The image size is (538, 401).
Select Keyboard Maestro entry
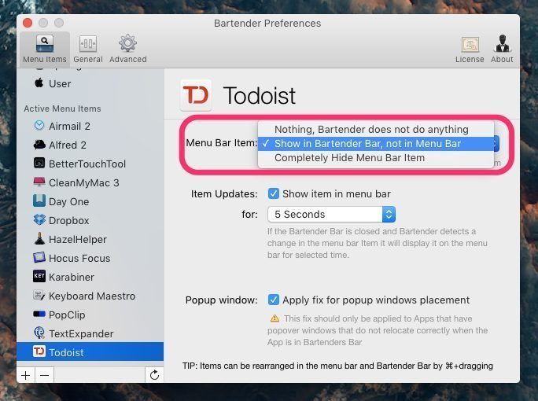click(x=90, y=296)
